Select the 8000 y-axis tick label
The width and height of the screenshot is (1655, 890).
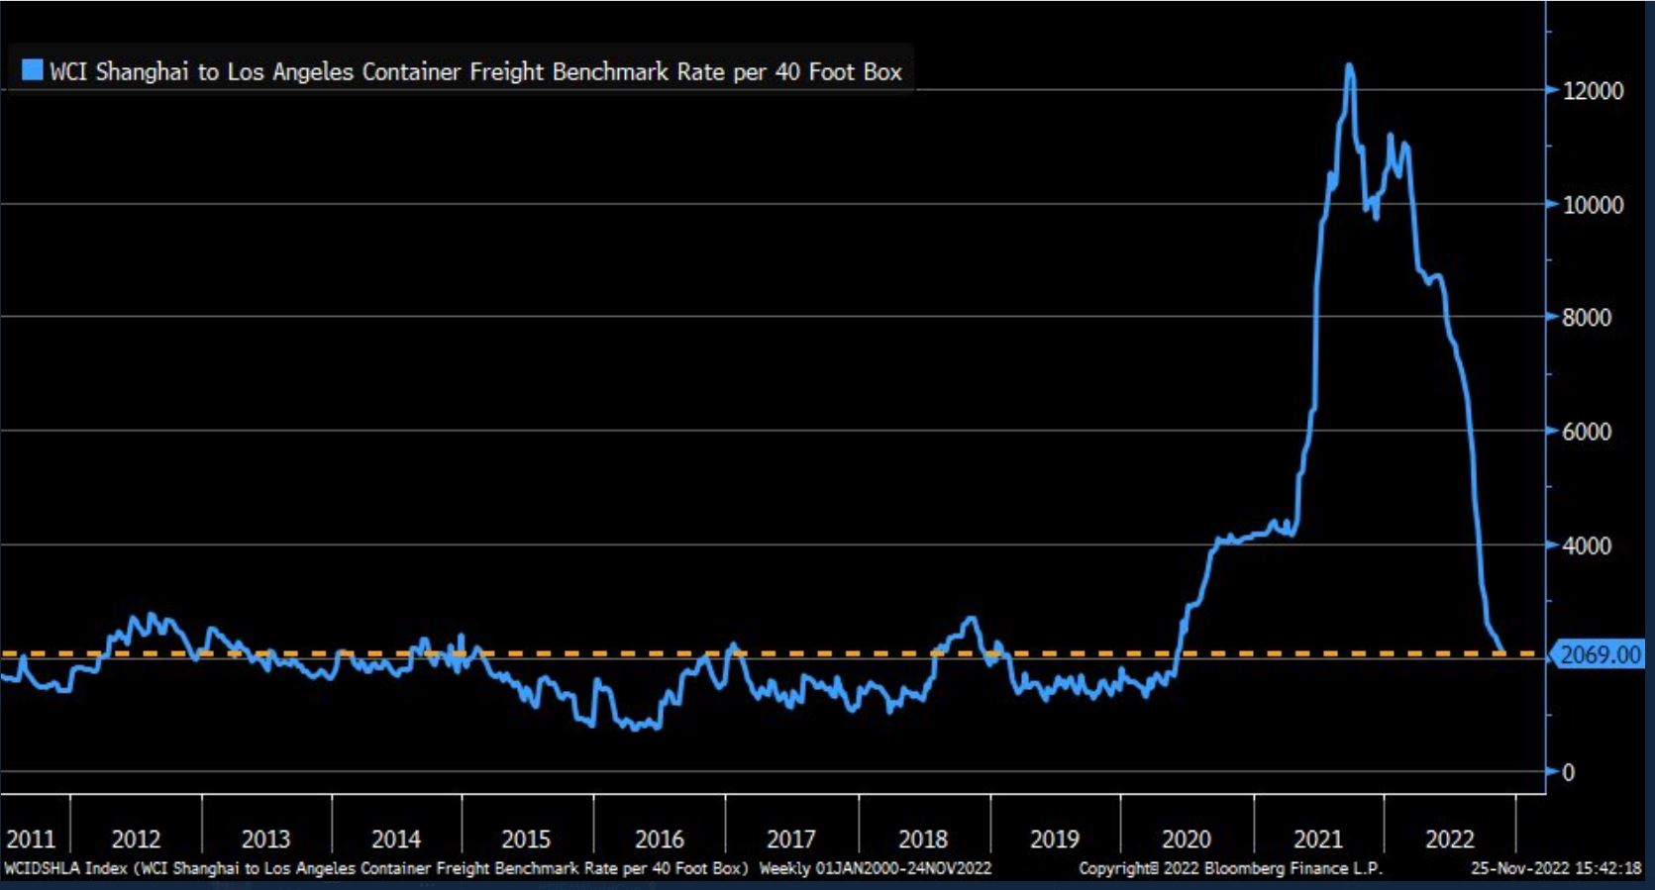pos(1587,318)
